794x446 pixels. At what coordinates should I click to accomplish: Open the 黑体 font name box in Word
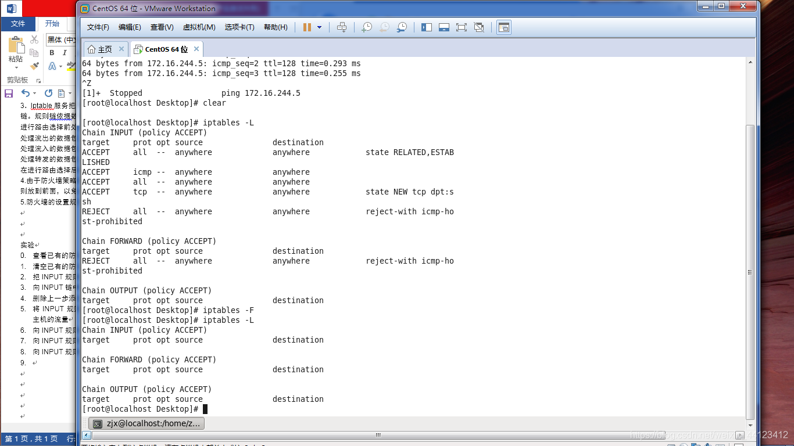(x=61, y=39)
